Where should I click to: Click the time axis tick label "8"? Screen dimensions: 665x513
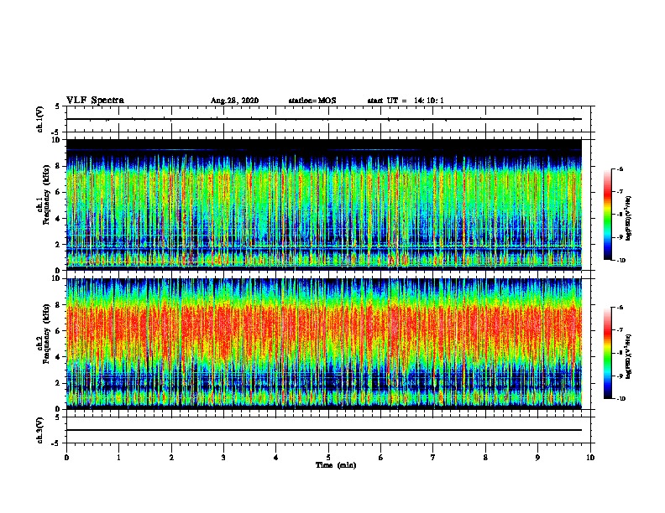tap(485, 458)
